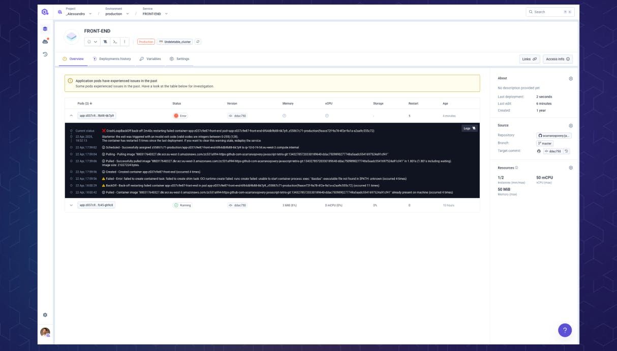
Task: Open the clusters cloud icon with red dot
Action: [45, 41]
